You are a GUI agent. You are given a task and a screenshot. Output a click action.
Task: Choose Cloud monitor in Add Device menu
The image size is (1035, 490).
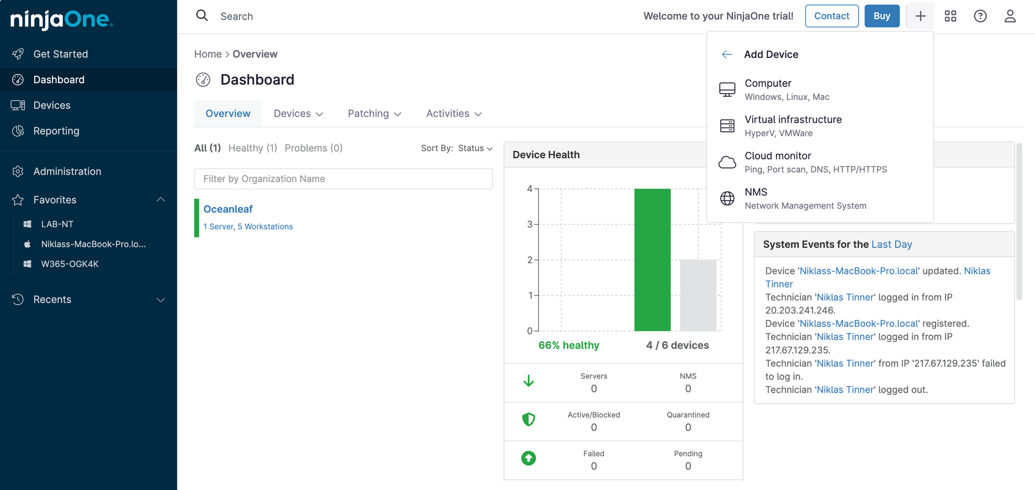tap(820, 162)
